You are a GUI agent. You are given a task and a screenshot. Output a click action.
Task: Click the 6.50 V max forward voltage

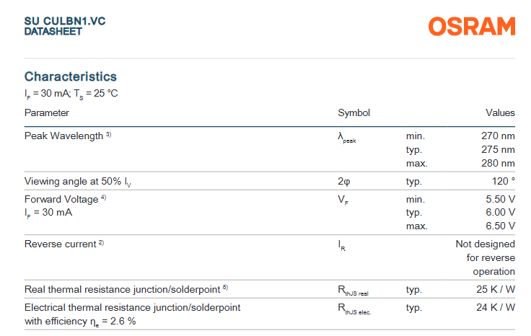coord(501,226)
